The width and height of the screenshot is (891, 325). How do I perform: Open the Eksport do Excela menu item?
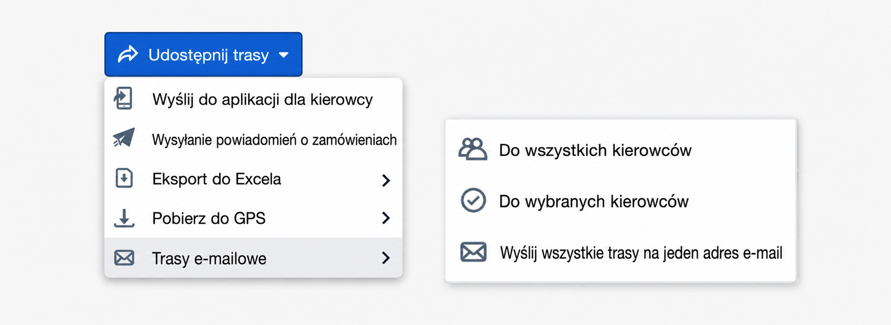coord(253,179)
